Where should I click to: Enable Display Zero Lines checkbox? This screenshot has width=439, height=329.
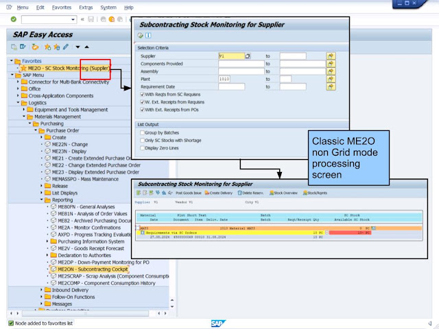[x=142, y=148]
